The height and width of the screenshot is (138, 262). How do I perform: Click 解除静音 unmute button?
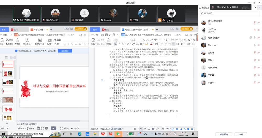pyautogui.click(x=224, y=134)
